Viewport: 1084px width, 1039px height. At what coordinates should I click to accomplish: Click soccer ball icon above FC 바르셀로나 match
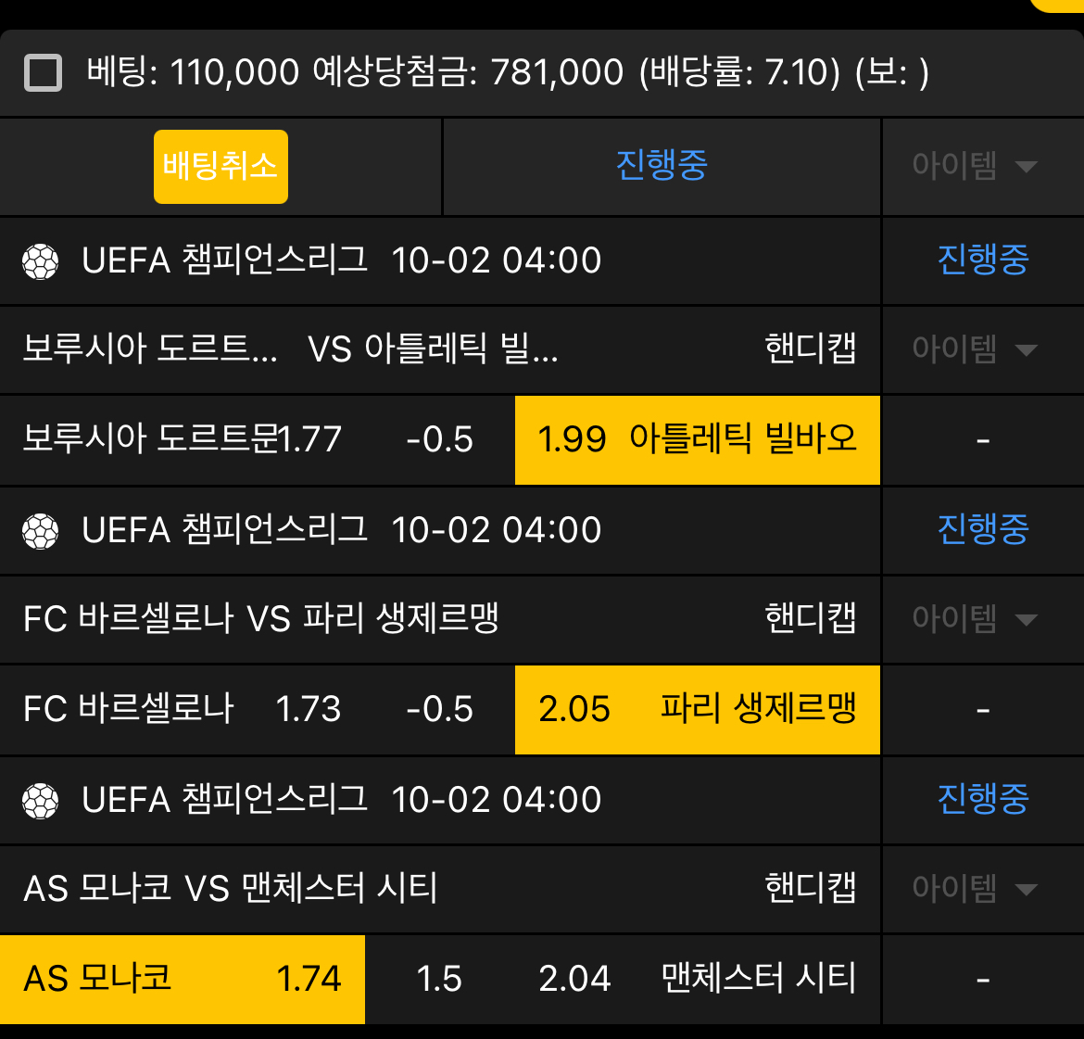[x=41, y=532]
